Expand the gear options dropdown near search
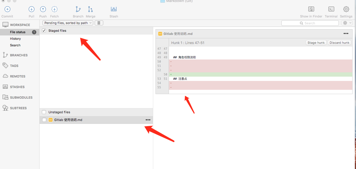This screenshot has height=169, width=356. click(x=347, y=23)
